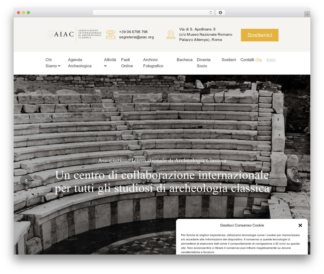Click the 'Associazione Internazionale di Archeologia Classica' slide subtitle
Viewport: 324px width, 274px height.
(162, 160)
